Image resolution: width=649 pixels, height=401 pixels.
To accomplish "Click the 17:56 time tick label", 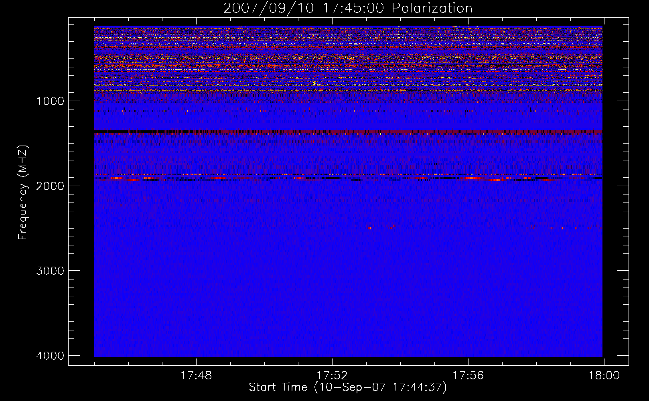I will click(x=468, y=376).
